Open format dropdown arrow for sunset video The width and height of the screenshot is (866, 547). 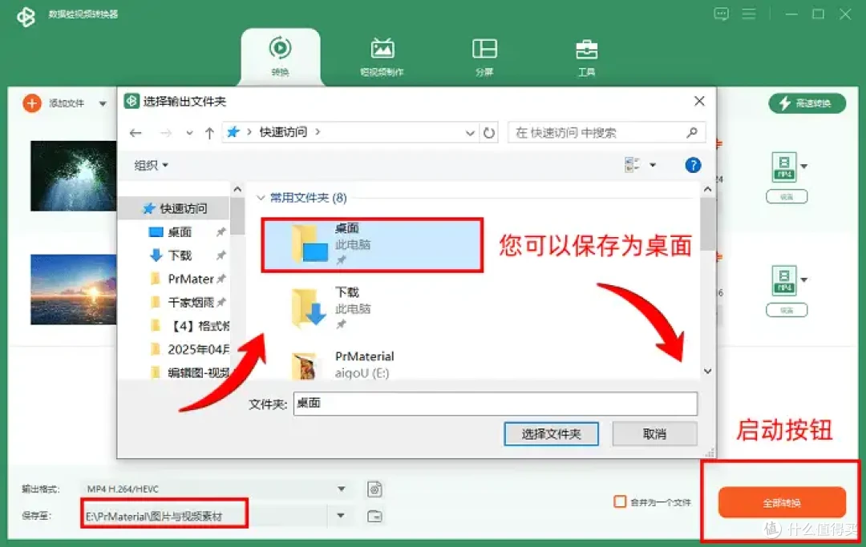click(804, 280)
